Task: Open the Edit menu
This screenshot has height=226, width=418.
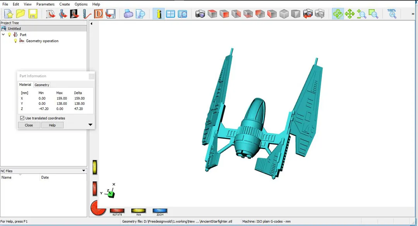Action: (16, 4)
